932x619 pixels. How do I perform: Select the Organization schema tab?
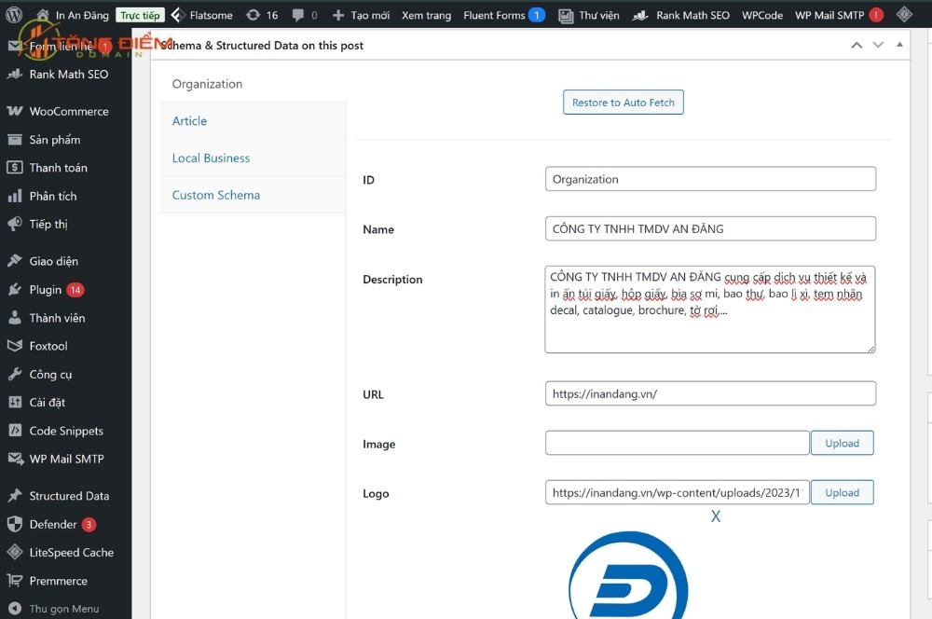pos(207,84)
